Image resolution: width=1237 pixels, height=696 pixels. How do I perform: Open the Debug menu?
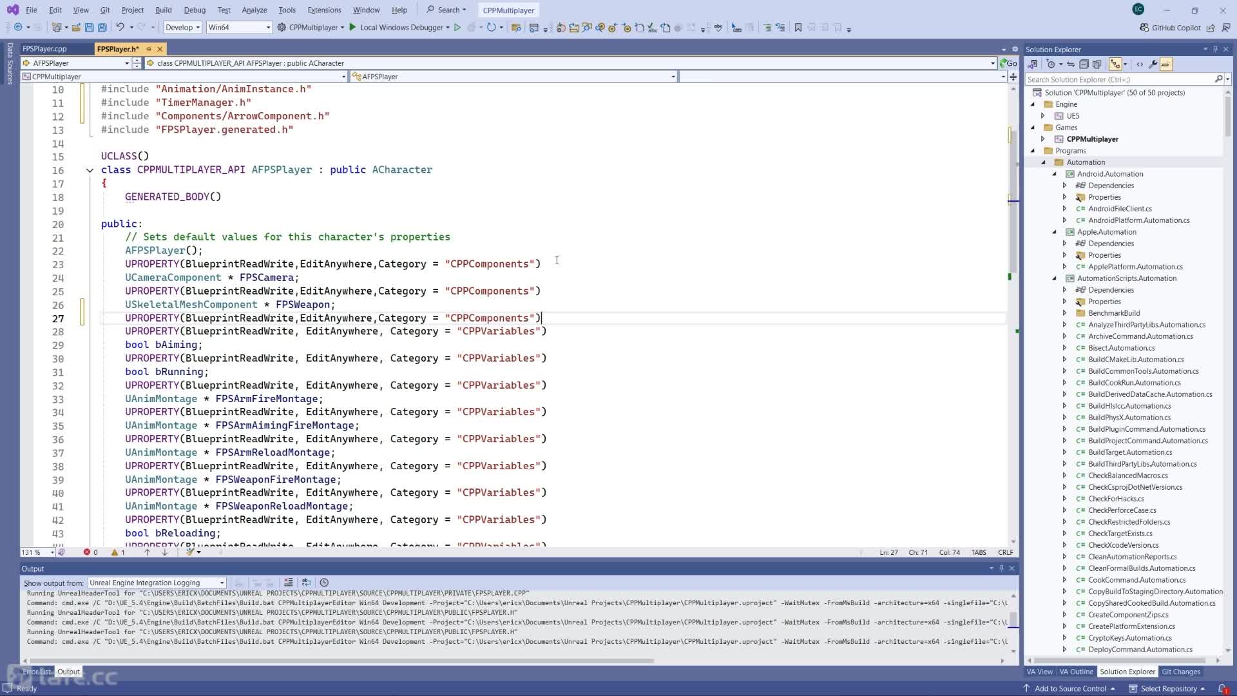pos(195,10)
